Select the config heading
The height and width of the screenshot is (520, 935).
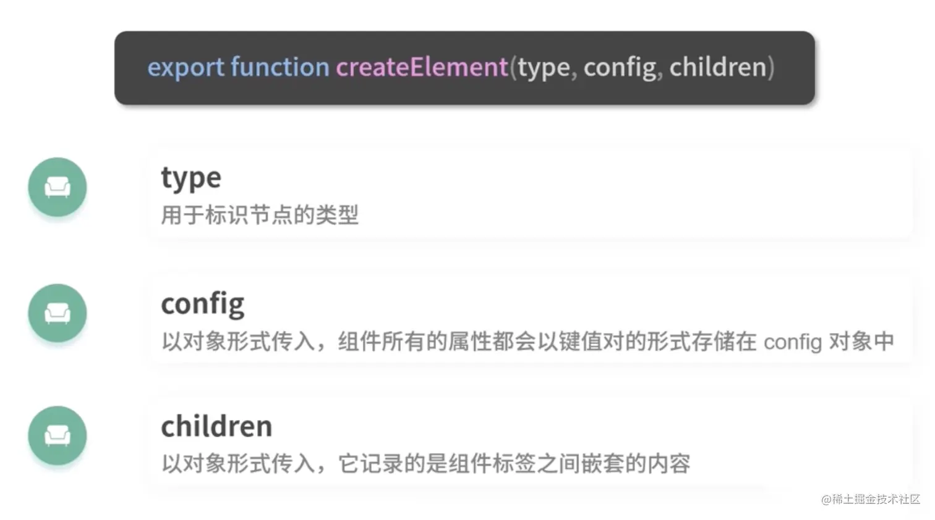coord(203,304)
